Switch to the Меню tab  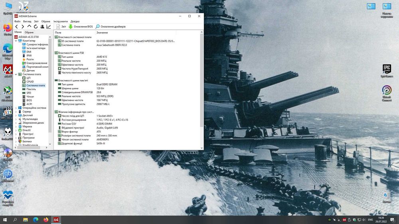(x=18, y=32)
